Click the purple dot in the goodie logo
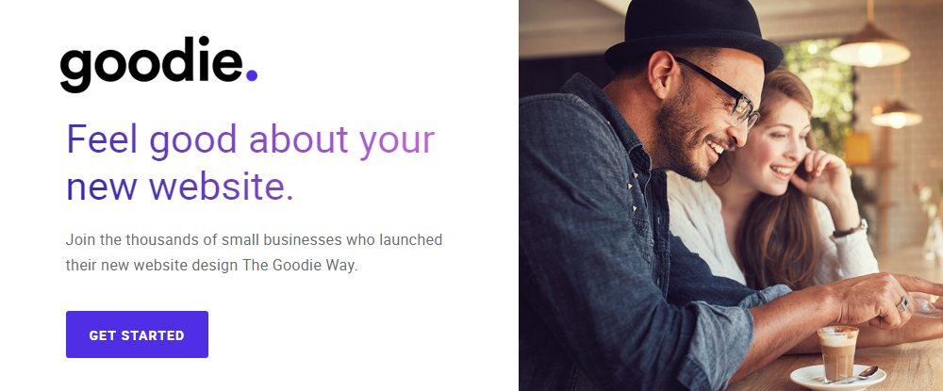 (x=252, y=77)
